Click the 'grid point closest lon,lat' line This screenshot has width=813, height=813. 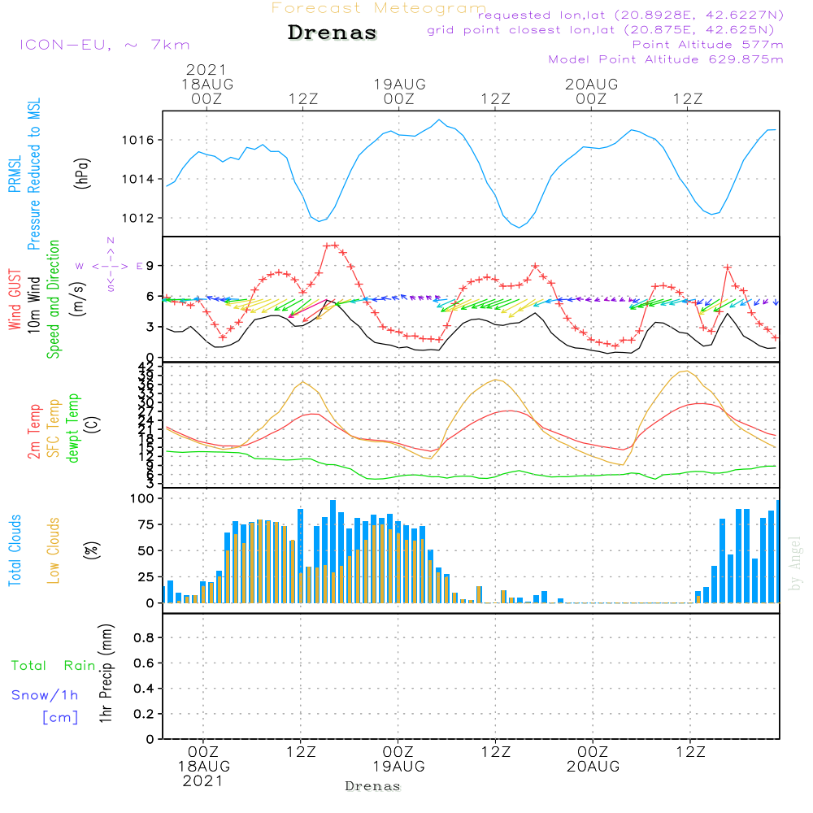(601, 30)
